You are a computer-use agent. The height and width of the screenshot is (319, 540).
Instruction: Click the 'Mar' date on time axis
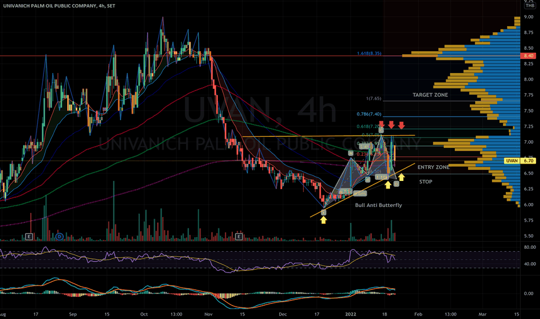tap(483, 314)
